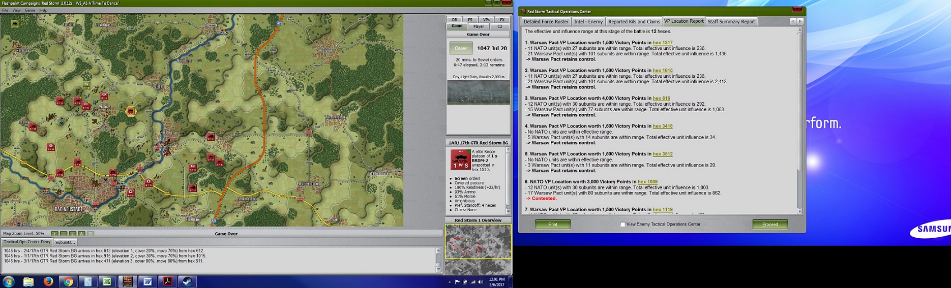Click the greyed D map zoom button
Viewport: 951px width, 288px height.
91,234
